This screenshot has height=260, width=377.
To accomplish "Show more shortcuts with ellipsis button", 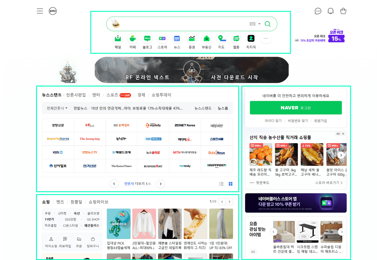I will [x=265, y=39].
